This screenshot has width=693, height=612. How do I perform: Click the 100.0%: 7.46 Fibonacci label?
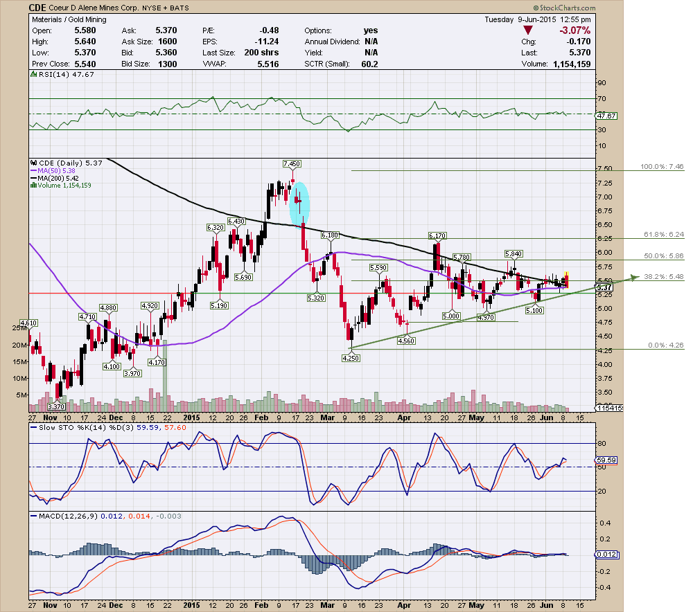click(662, 166)
